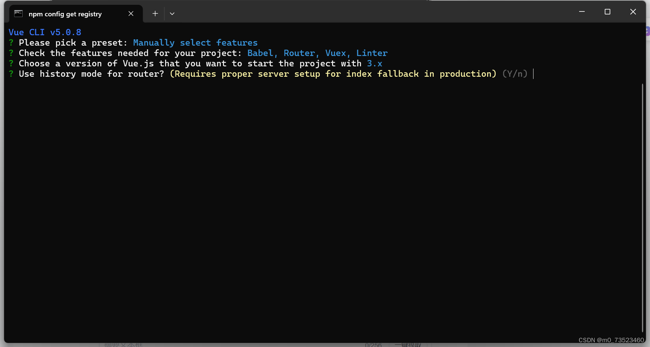Select the text Manually select features

tap(196, 43)
